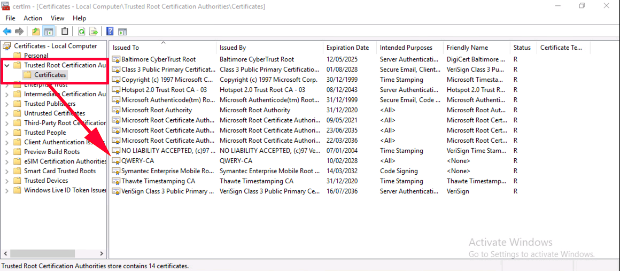This screenshot has height=271, width=620.
Task: Expand eSIM Certification Authorities node
Action: pos(7,161)
